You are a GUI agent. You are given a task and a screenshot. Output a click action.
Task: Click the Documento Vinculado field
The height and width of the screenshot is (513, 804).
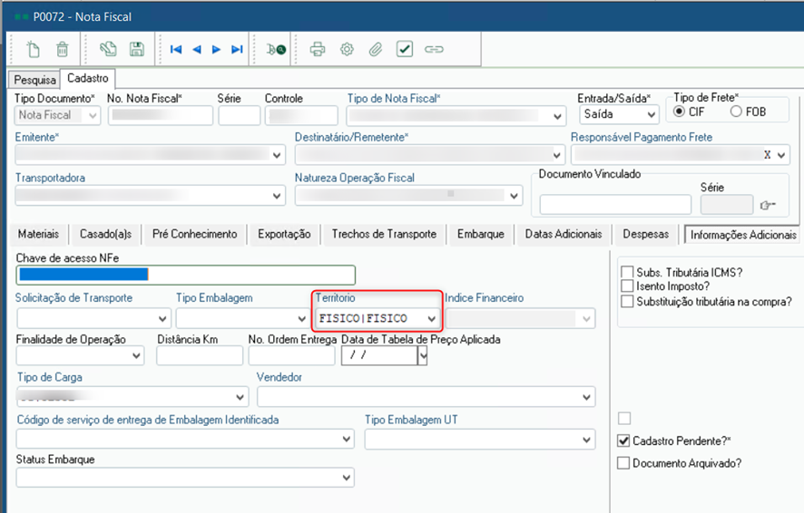pyautogui.click(x=615, y=205)
